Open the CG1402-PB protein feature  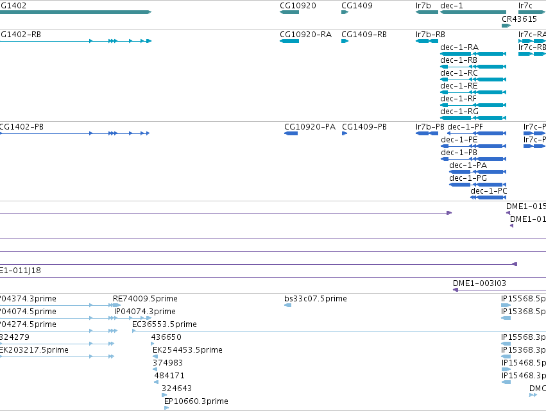[74, 133]
